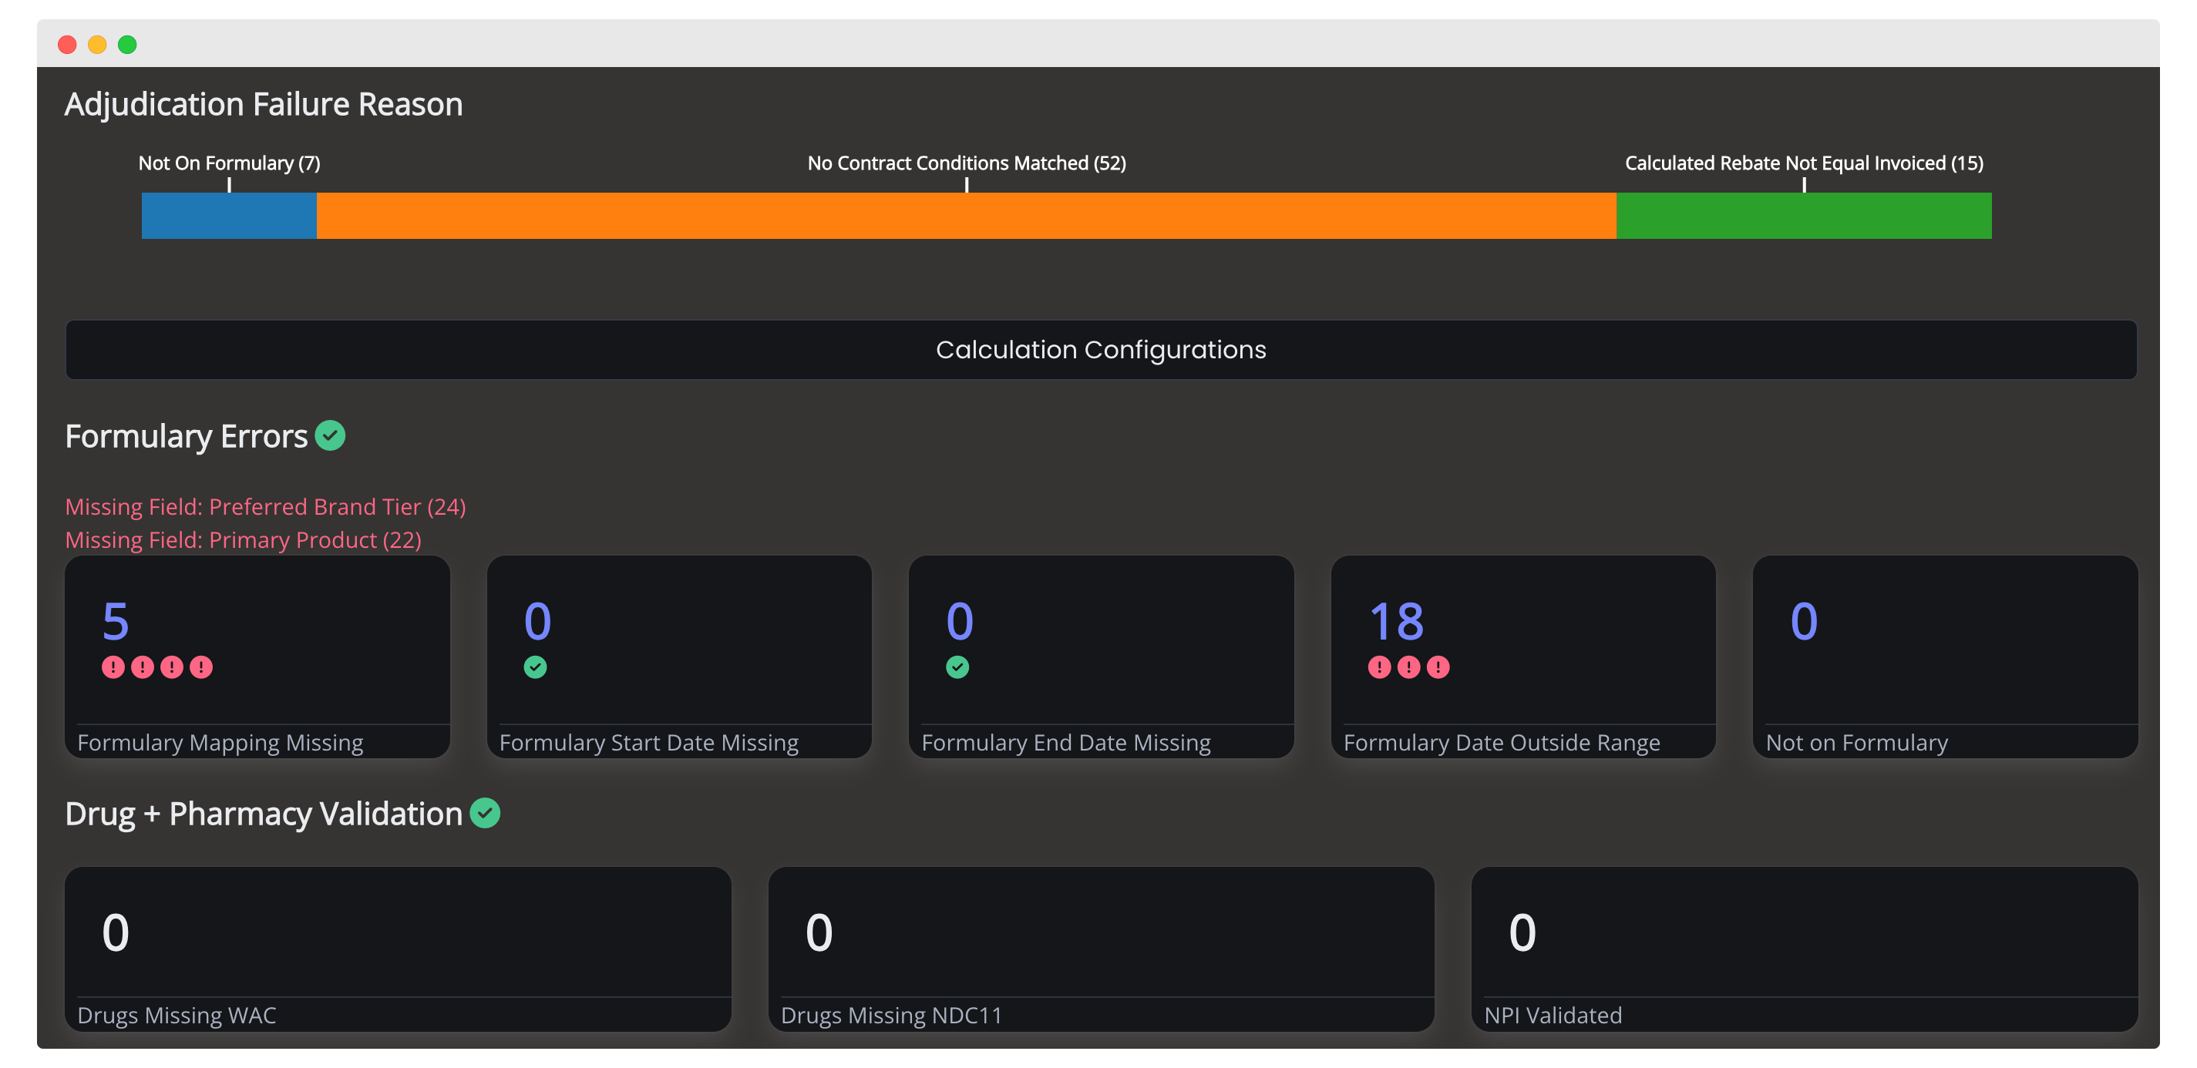Click first red alert icon under Formulary Mapping Missing count

point(113,667)
